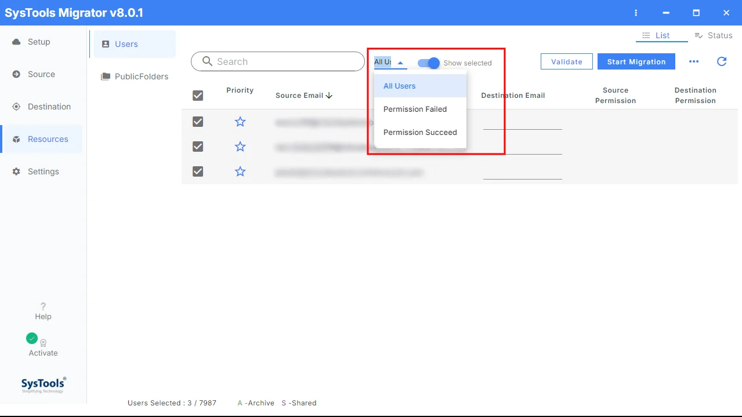Click the Destination Email column header

pos(513,96)
